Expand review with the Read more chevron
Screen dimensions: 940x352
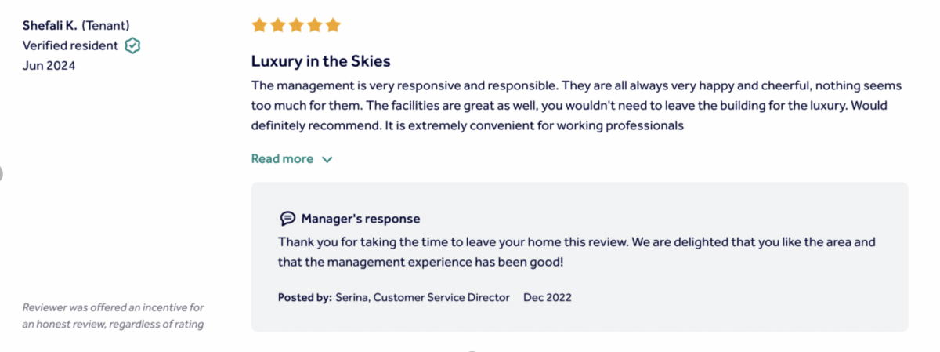327,159
